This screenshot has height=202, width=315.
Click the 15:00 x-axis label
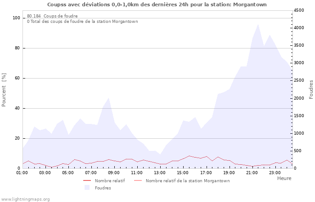point(183,173)
